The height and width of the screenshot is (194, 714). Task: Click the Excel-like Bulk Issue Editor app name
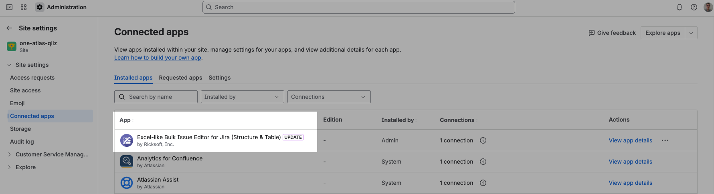pyautogui.click(x=209, y=137)
